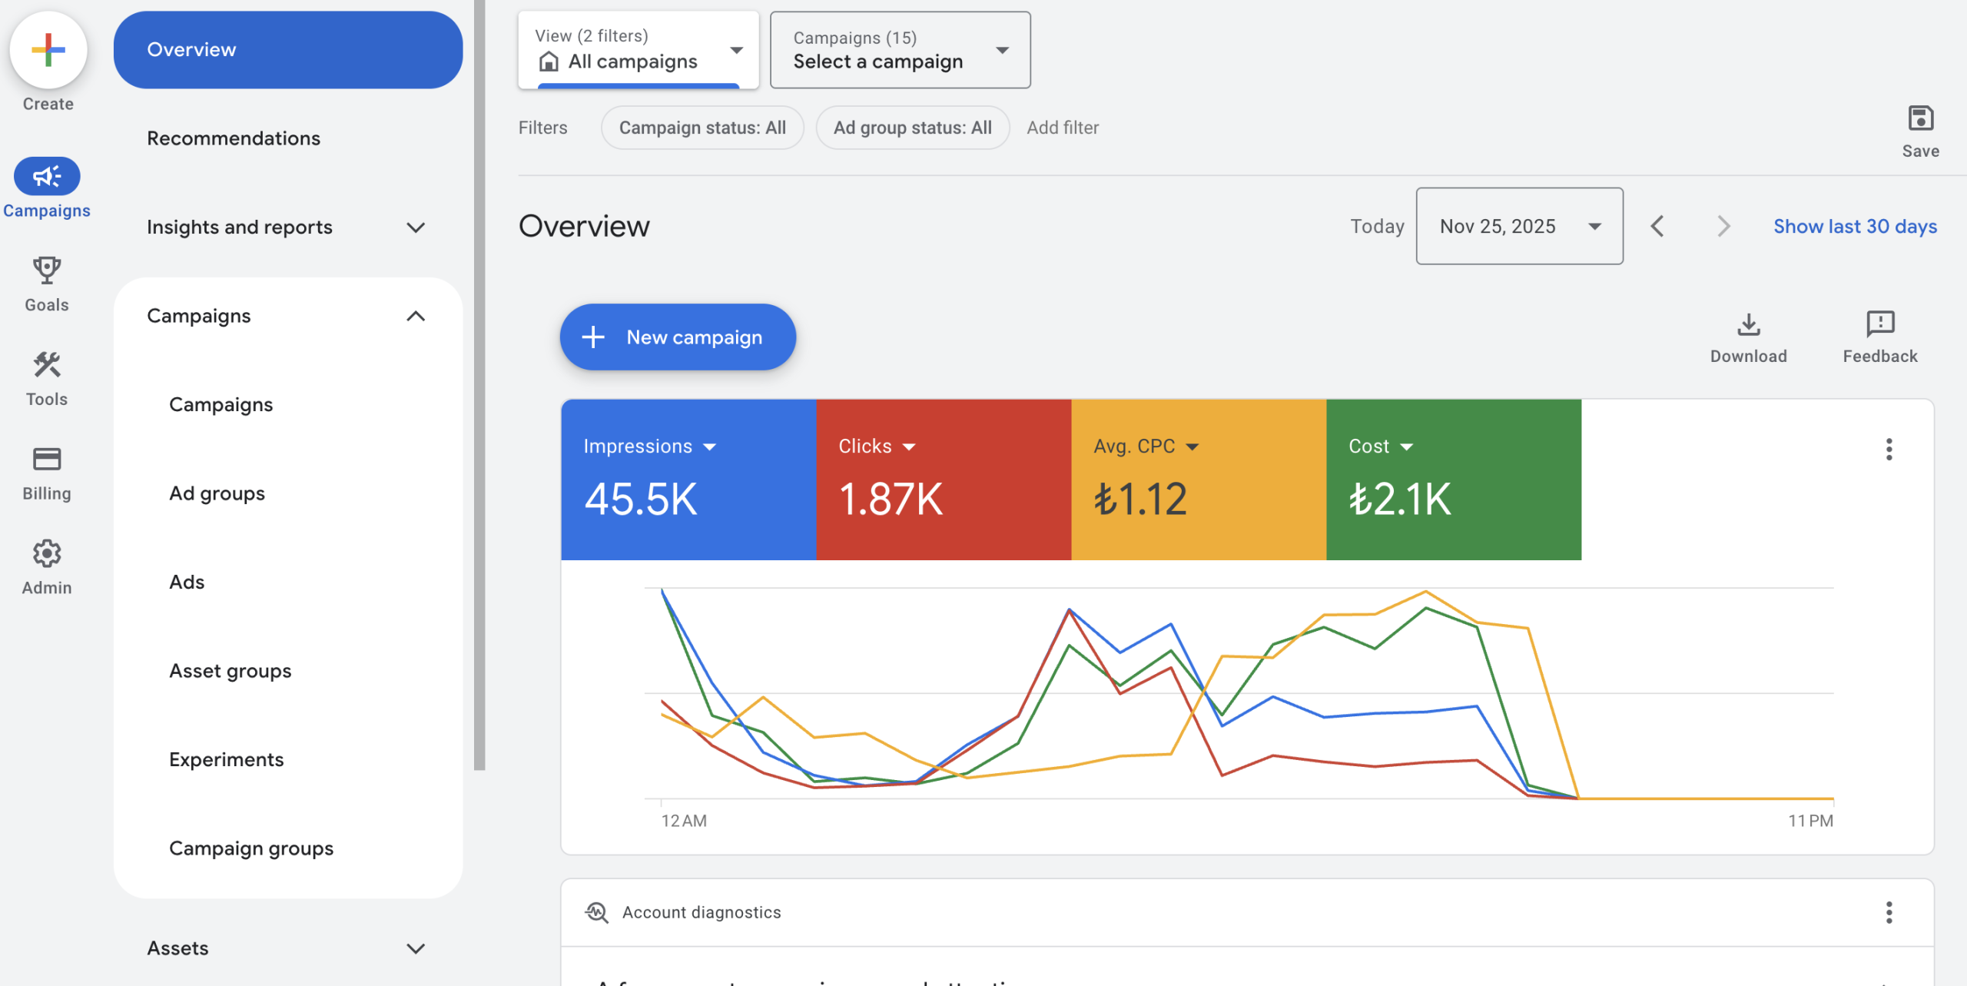Click the Campaign status: All filter chip
Image resolution: width=1967 pixels, height=986 pixels.
[702, 128]
